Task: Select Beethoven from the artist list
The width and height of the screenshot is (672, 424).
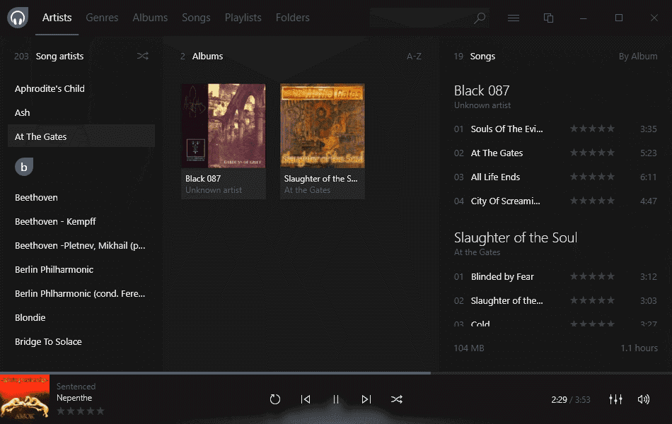Action: [x=36, y=197]
